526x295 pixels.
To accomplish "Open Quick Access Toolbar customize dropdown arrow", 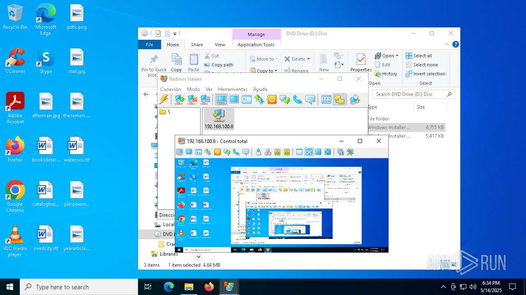I will tap(175, 34).
